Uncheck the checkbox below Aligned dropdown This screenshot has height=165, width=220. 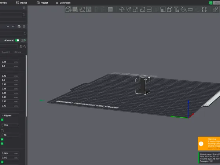pyautogui.click(x=2, y=120)
